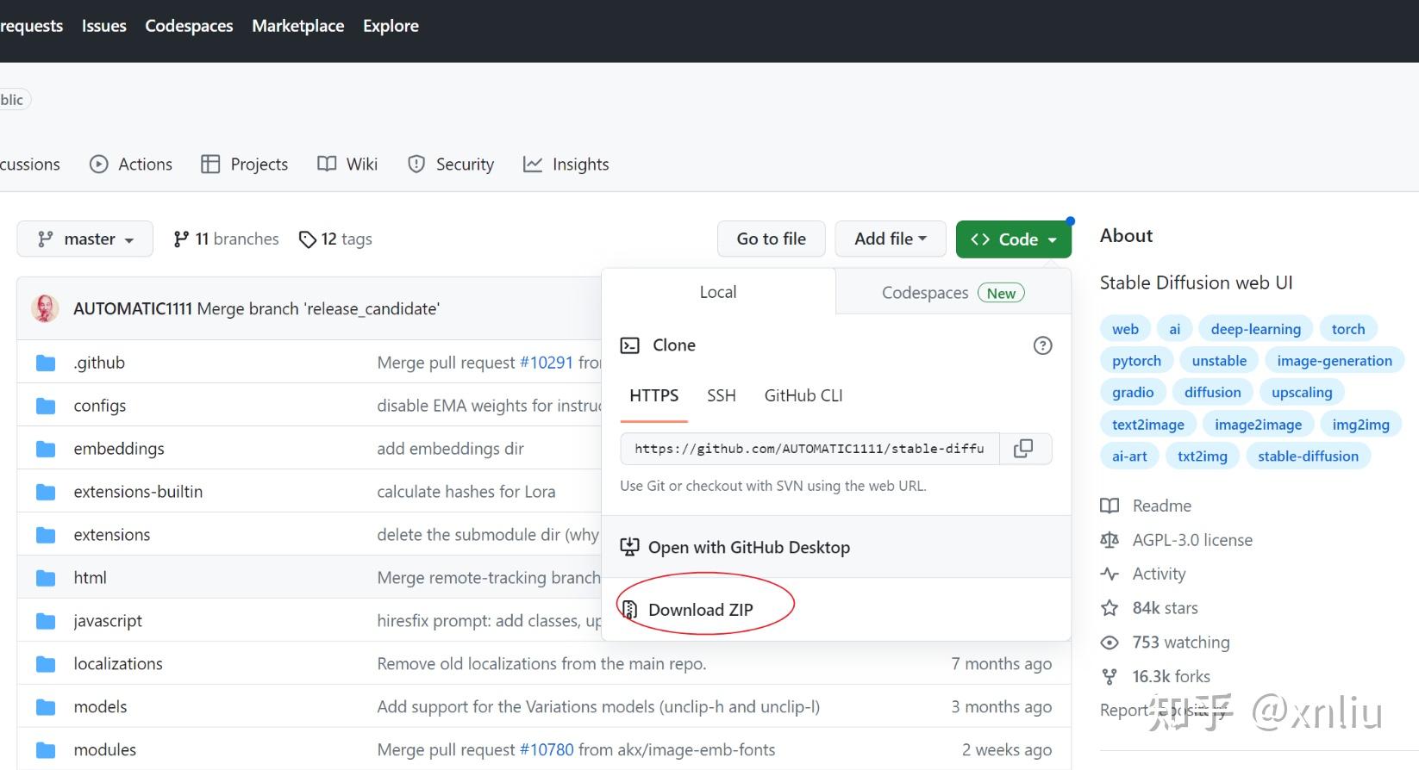
Task: Click the Go to file button
Action: point(771,239)
